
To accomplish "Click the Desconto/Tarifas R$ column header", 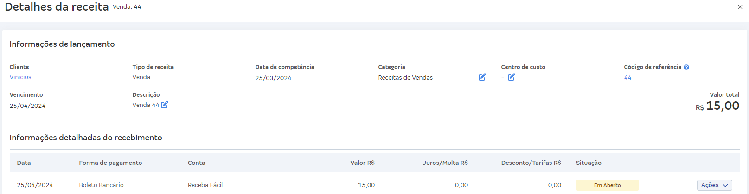I will 531,163.
